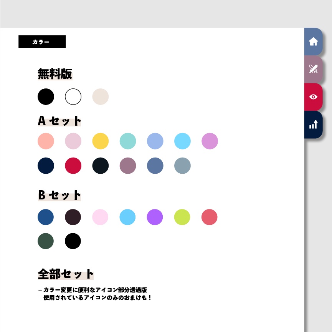
Task: Select the yellow swatch in A セット
Action: 100,141
